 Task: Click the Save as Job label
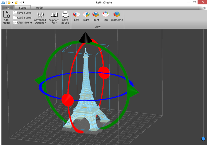65,21
